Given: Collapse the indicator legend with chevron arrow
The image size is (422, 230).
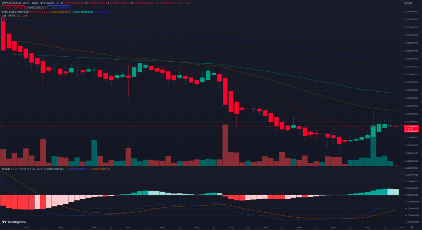Looking at the screenshot, I should [4, 20].
